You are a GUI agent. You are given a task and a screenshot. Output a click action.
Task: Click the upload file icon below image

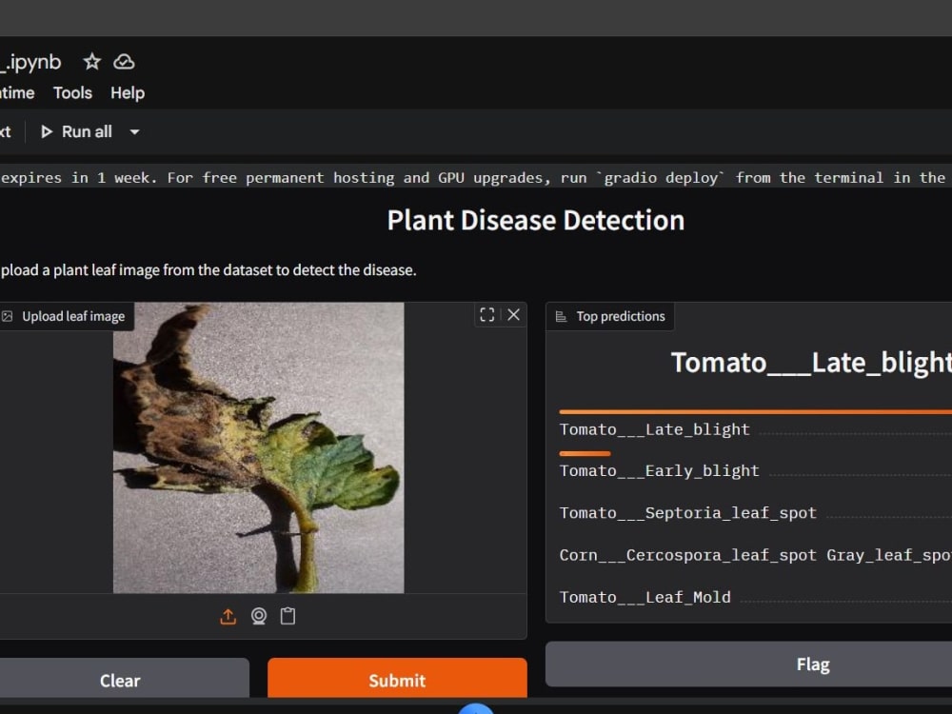[x=228, y=616]
